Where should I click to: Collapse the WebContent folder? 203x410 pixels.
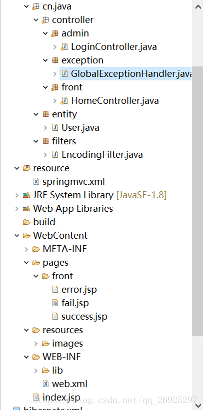17,236
